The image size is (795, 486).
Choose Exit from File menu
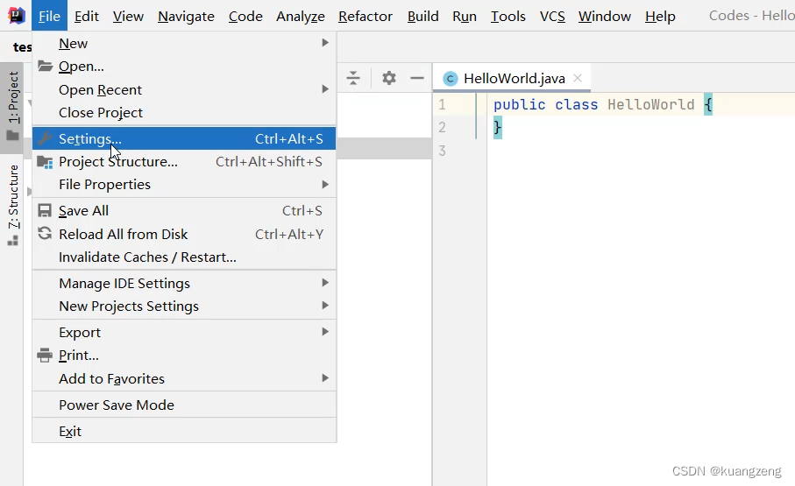184,431
